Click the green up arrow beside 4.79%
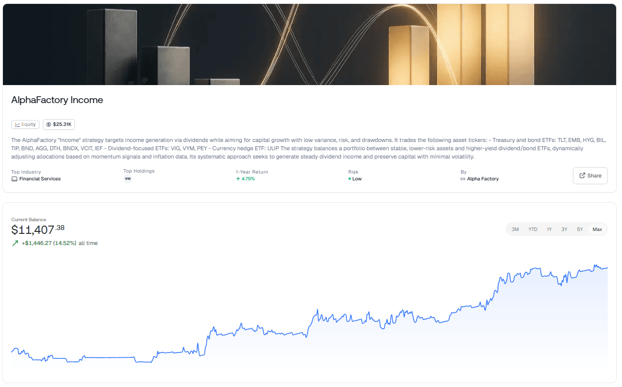622x387 pixels. pyautogui.click(x=238, y=179)
